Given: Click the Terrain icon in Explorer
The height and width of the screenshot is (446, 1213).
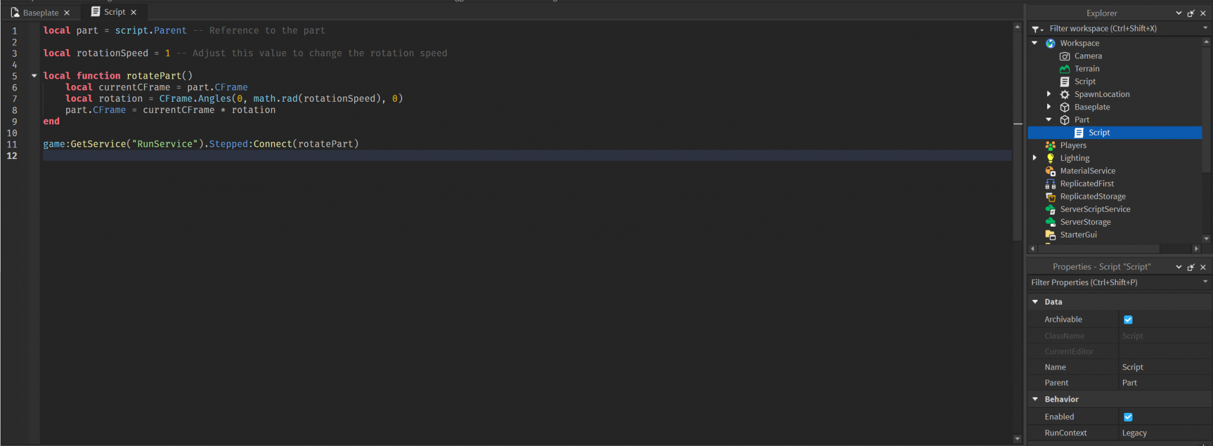Looking at the screenshot, I should (x=1064, y=69).
